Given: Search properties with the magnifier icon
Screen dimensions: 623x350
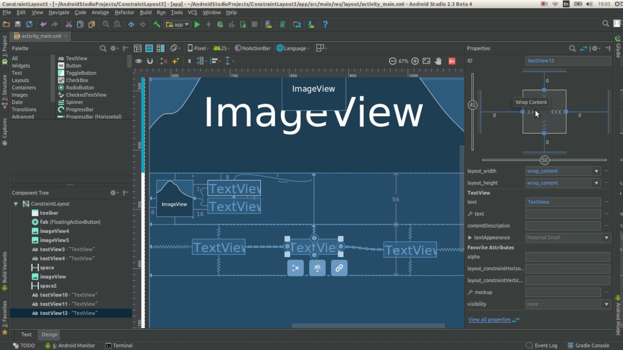Looking at the screenshot, I should pos(572,48).
